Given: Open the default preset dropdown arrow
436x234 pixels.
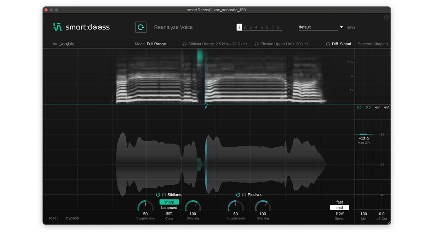Looking at the screenshot, I should click(x=342, y=27).
